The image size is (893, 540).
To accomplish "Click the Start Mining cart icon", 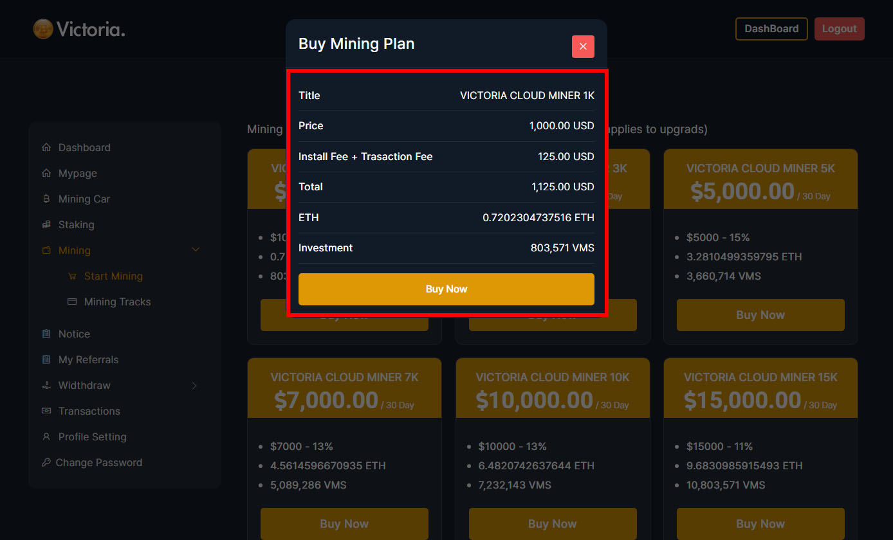I will point(72,276).
